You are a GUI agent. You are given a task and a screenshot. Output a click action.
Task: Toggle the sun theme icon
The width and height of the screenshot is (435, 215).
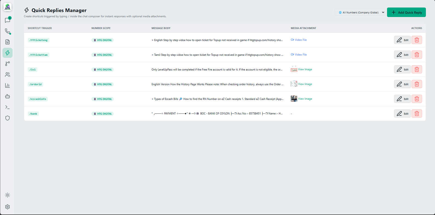coord(8,195)
